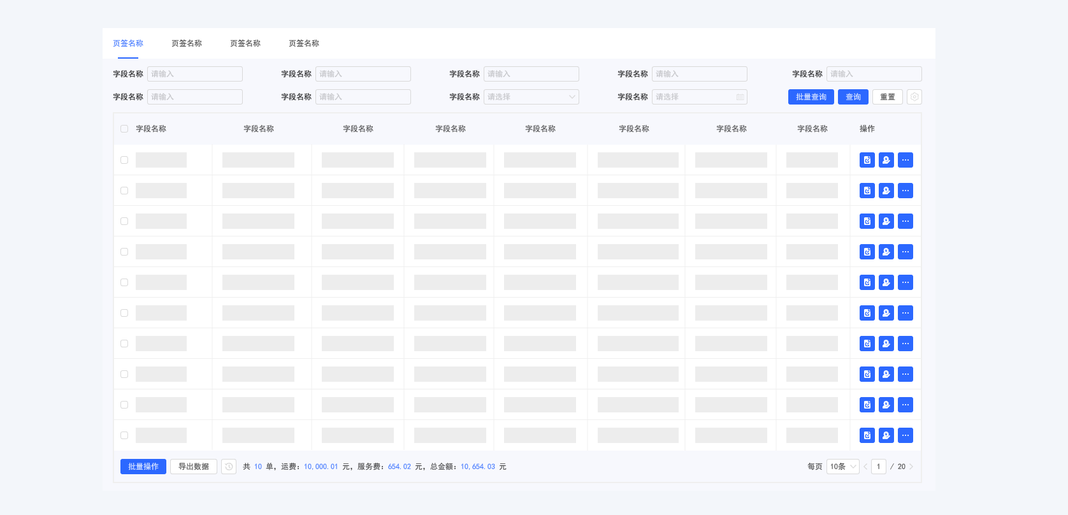Open the 10条 page size dropdown

(x=842, y=467)
